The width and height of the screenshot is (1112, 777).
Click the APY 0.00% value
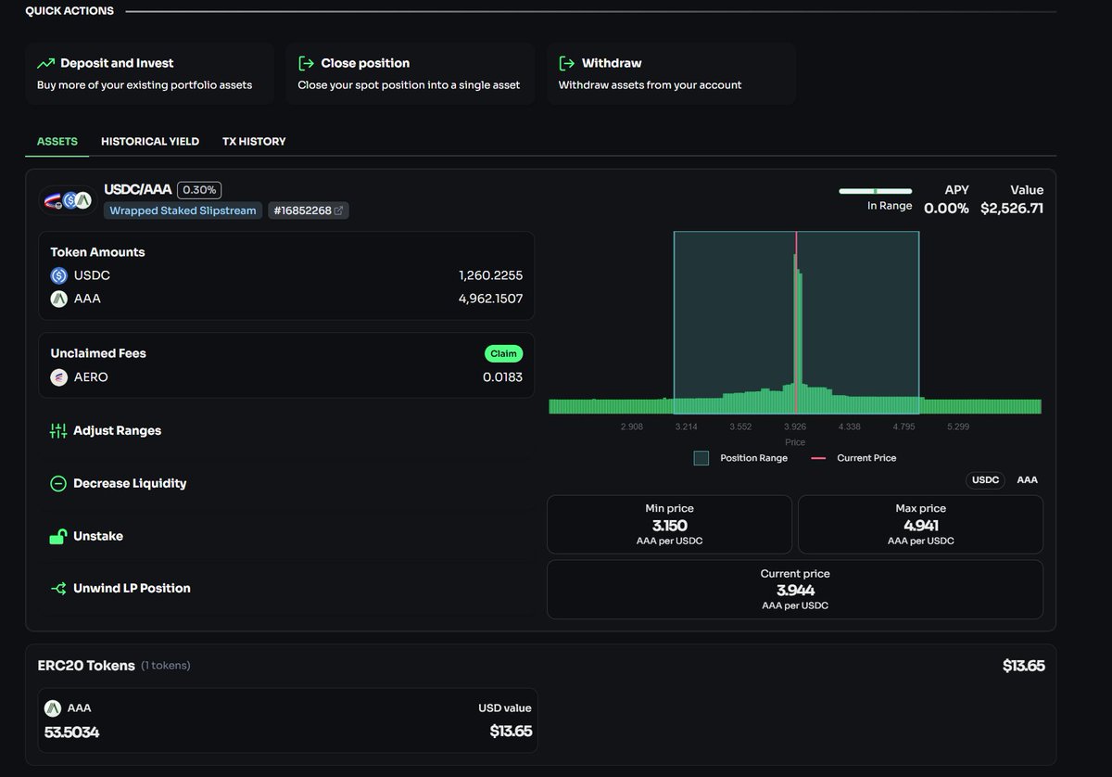pos(946,209)
